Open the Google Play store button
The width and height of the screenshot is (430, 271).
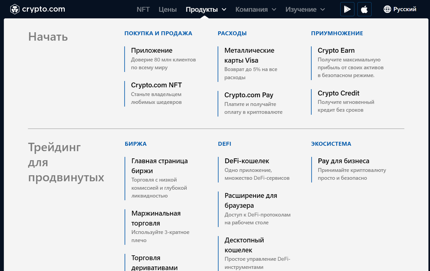(x=347, y=9)
